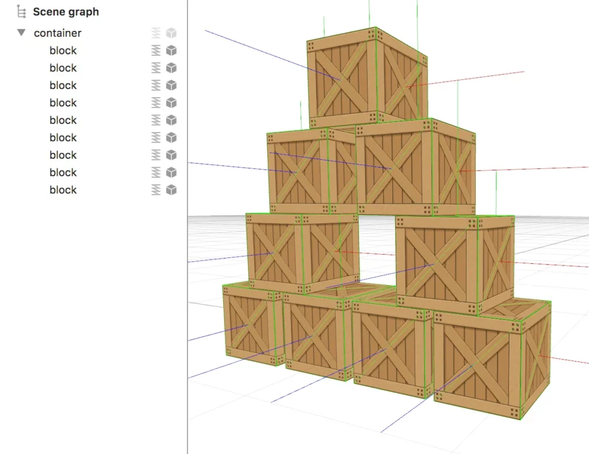
Task: Click the container row's dimmed physics icon
Action: [156, 33]
